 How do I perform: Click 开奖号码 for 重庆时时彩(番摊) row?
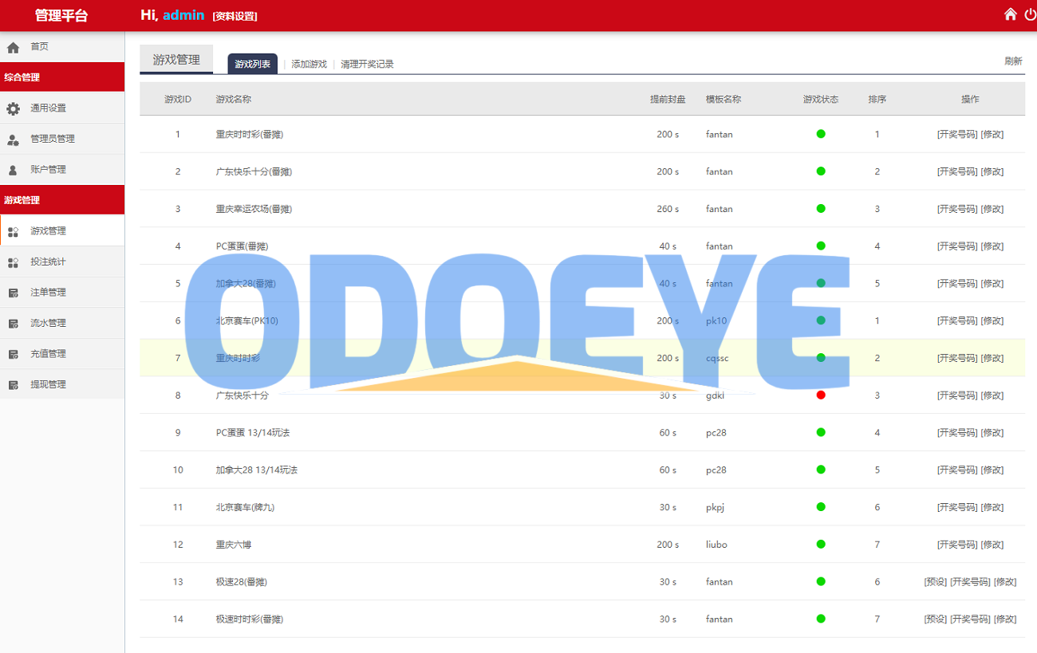tap(957, 134)
